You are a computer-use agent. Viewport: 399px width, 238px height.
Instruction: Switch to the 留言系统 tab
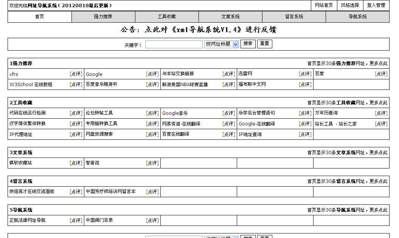pyautogui.click(x=294, y=17)
